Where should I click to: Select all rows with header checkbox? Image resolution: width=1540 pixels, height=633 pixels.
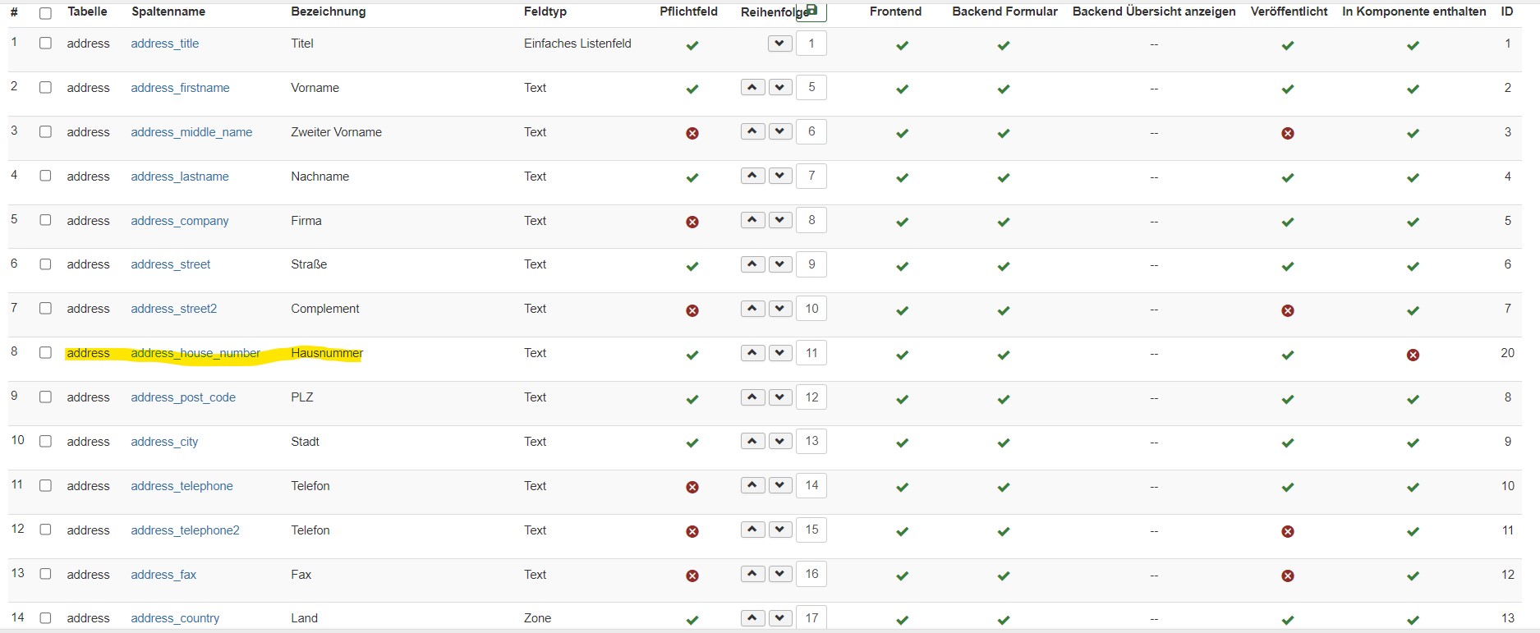click(x=45, y=13)
